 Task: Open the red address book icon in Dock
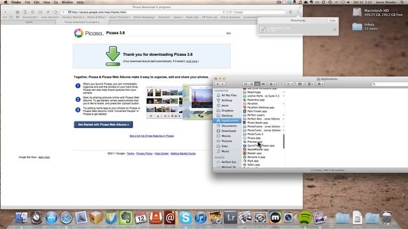click(170, 218)
